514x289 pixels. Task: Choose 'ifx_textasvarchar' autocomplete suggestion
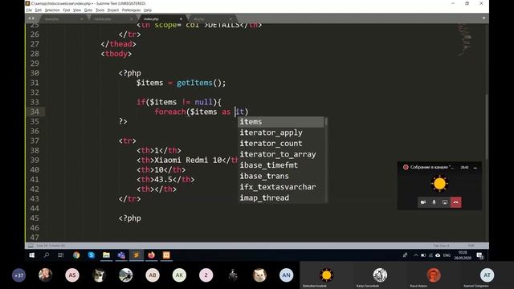pos(281,187)
